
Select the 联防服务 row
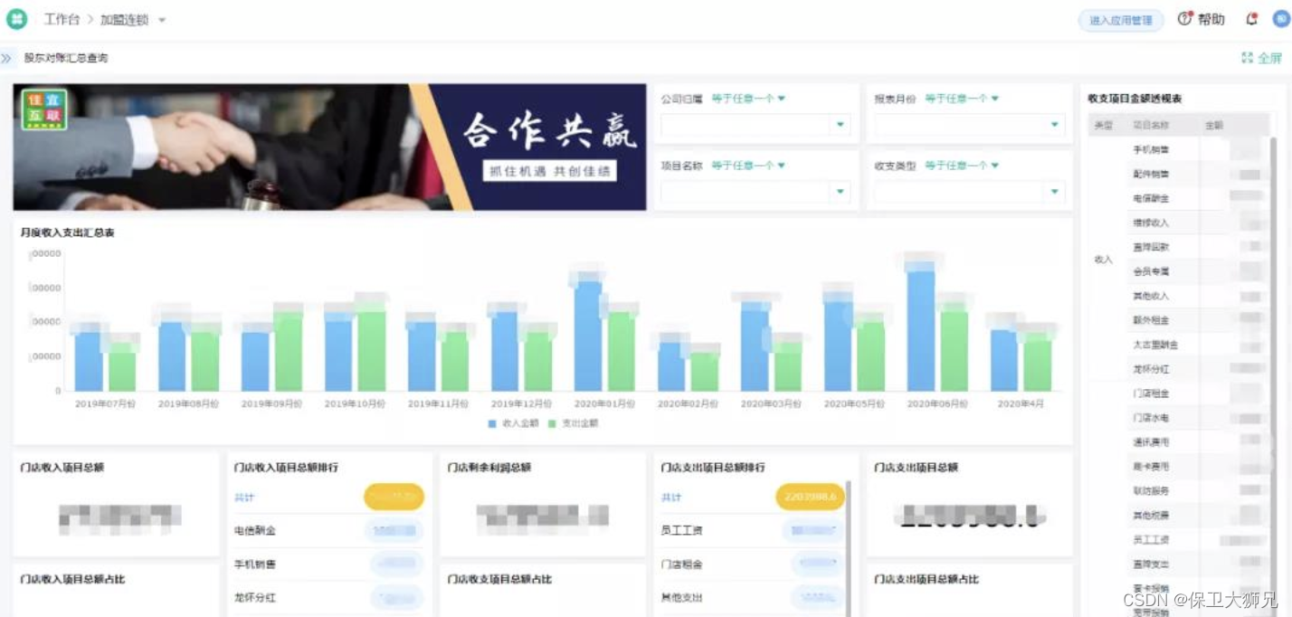coord(1200,491)
